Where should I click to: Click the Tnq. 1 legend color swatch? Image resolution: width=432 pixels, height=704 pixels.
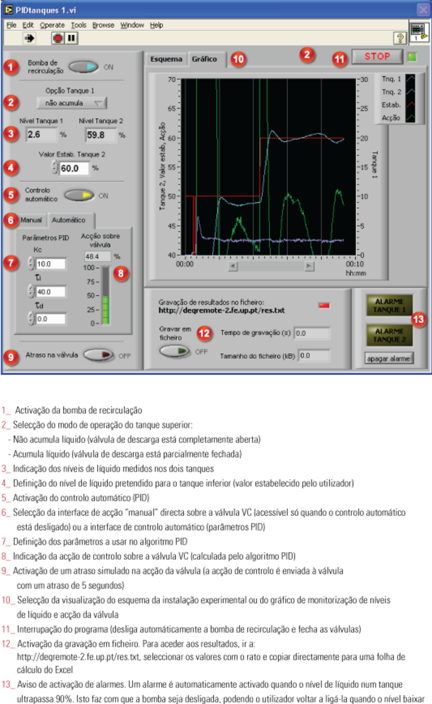pyautogui.click(x=410, y=79)
